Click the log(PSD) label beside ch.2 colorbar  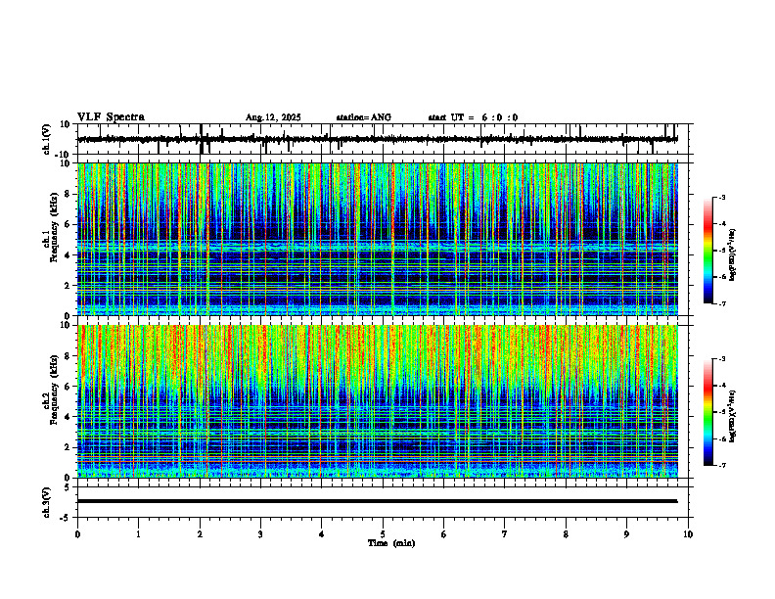(x=733, y=416)
